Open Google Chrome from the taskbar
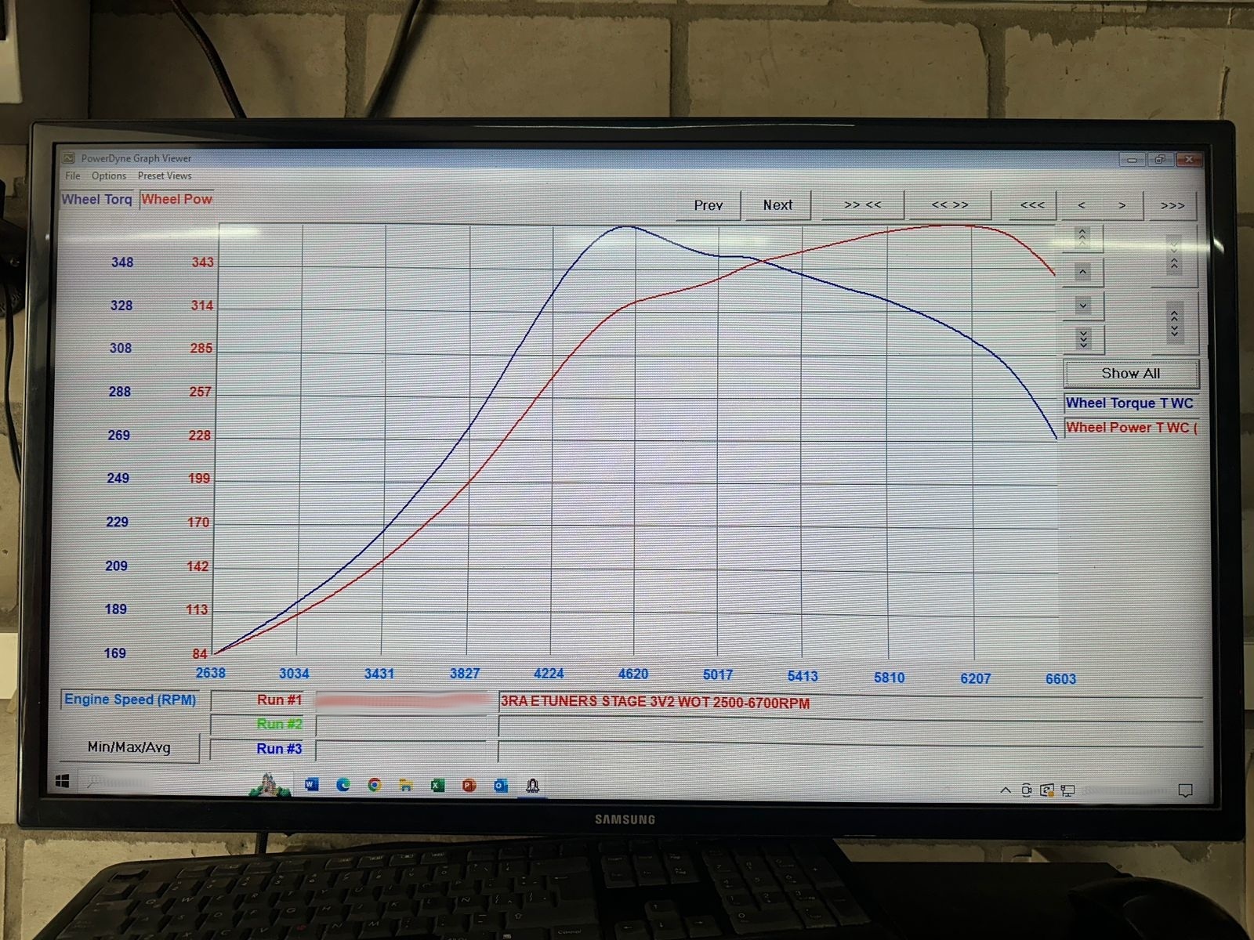1254x940 pixels. (375, 785)
